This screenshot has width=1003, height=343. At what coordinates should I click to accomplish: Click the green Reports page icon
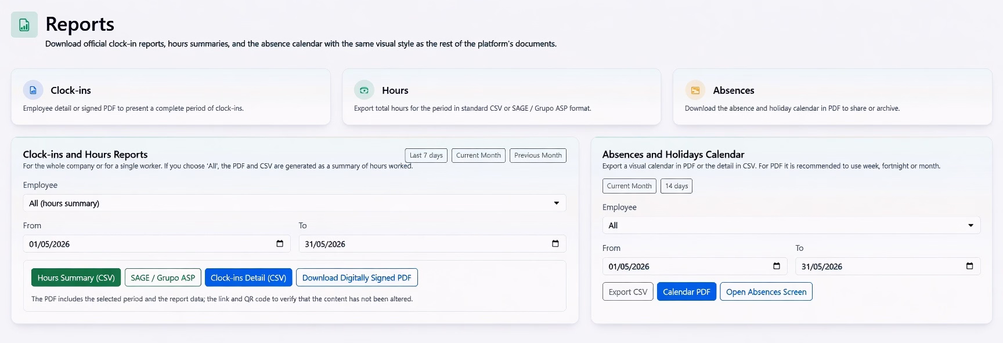point(24,25)
